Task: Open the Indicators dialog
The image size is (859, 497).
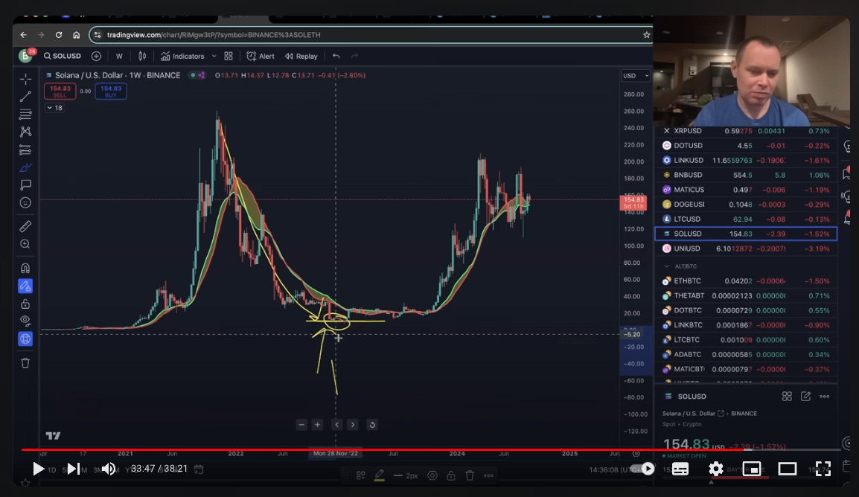Action: [x=182, y=56]
